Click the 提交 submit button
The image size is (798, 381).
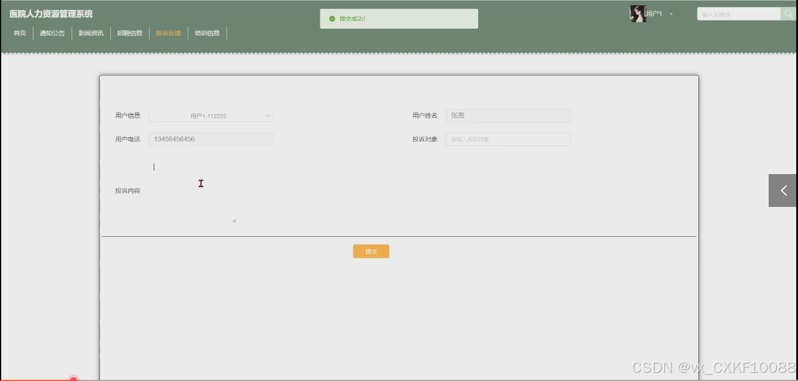pyautogui.click(x=371, y=251)
